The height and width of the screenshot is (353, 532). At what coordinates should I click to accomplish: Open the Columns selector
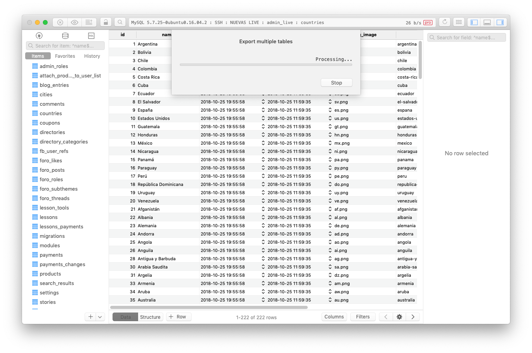[x=334, y=317]
